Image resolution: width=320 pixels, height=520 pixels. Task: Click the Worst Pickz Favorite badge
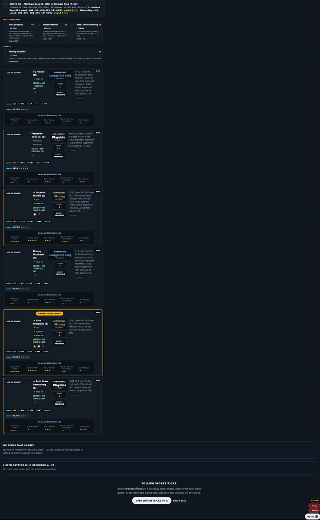point(49,314)
